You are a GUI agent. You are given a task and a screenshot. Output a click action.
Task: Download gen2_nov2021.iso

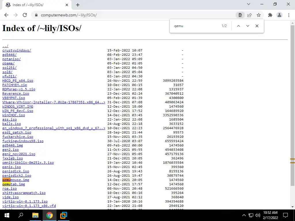[19, 154]
